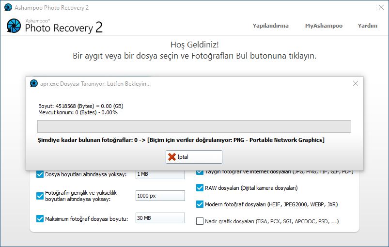Click 'apr.exe Dosyası Taranıyor' dialog title
389x247 pixels.
click(95, 84)
